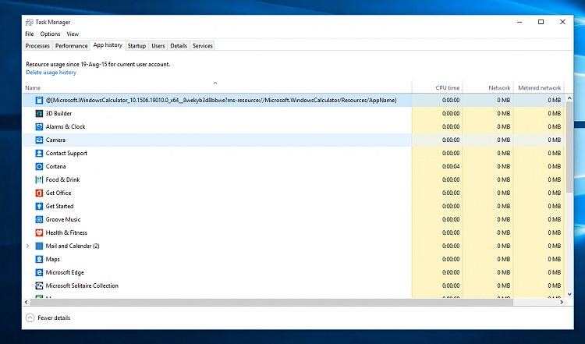Screen dimensions: 585x344
Task: Click the Food & Drink icon
Action: (39, 179)
